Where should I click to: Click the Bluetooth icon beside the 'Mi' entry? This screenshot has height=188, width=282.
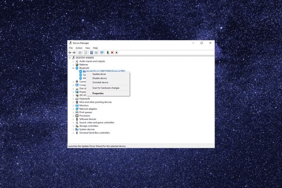point(81,78)
